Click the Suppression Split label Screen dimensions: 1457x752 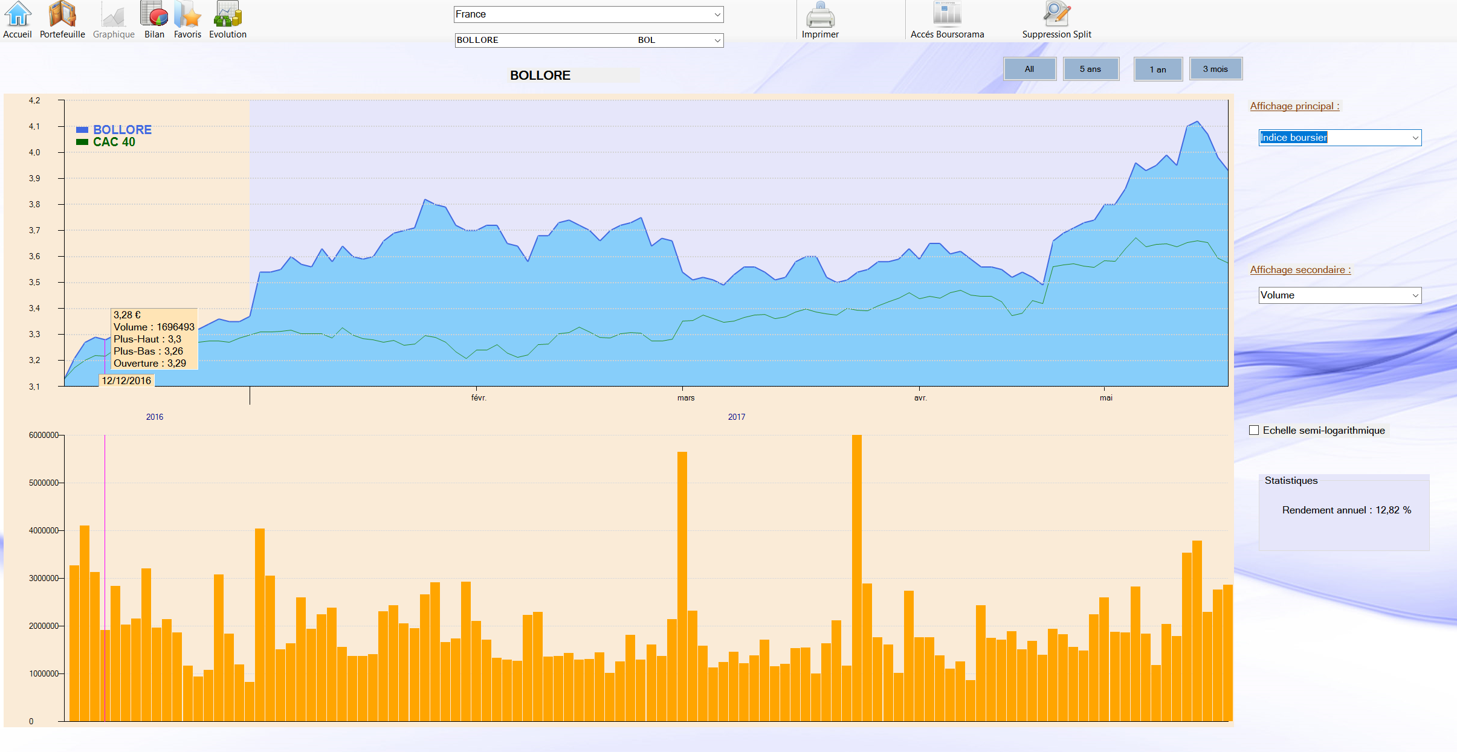coord(1056,34)
